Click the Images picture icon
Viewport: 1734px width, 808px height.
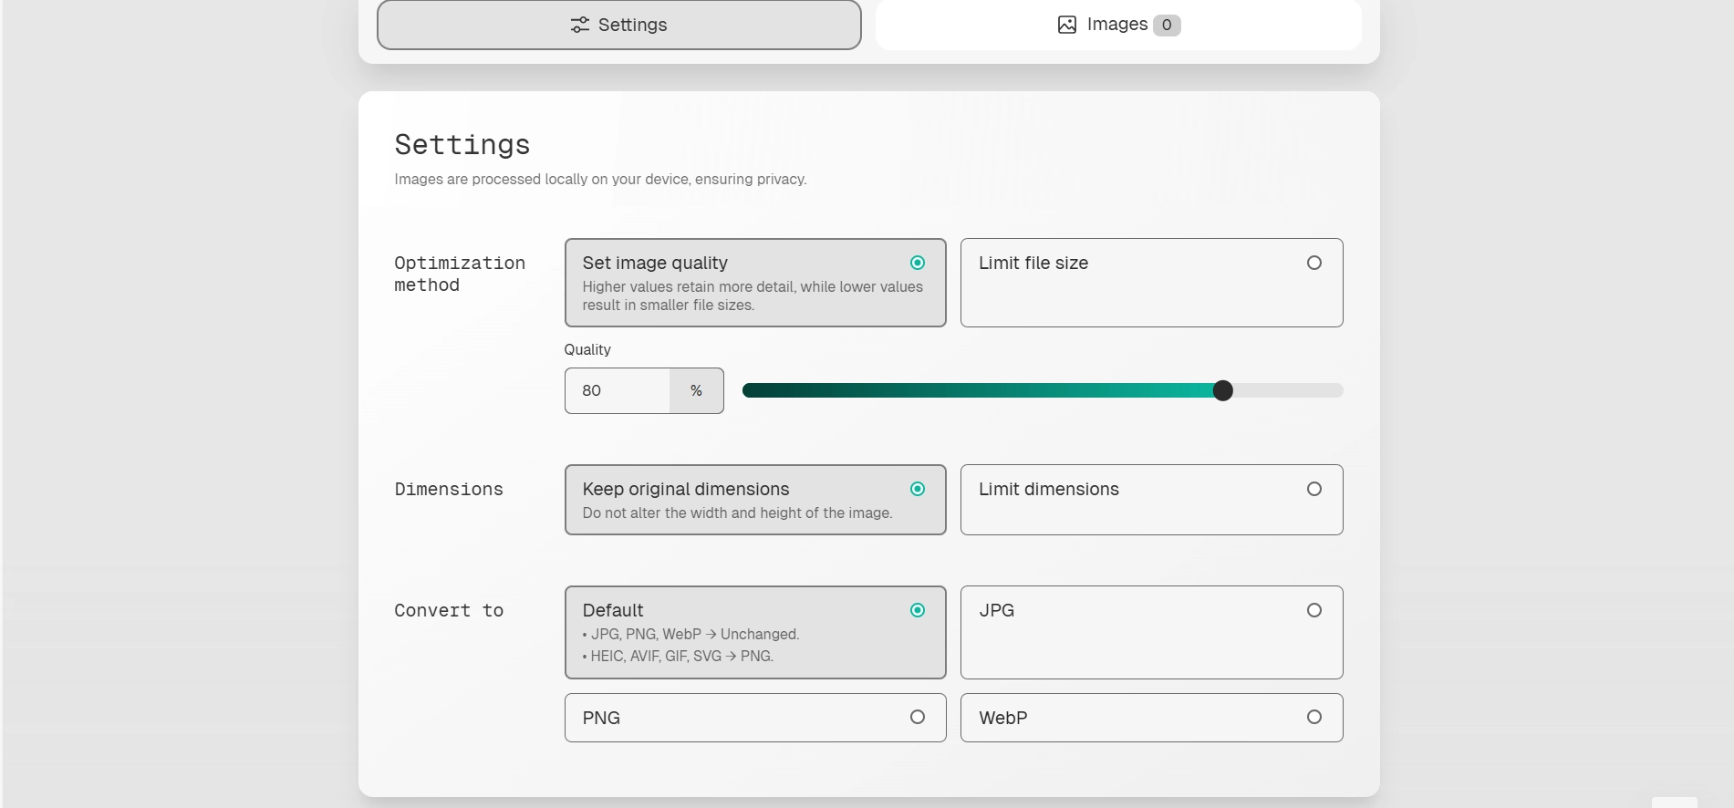point(1066,25)
